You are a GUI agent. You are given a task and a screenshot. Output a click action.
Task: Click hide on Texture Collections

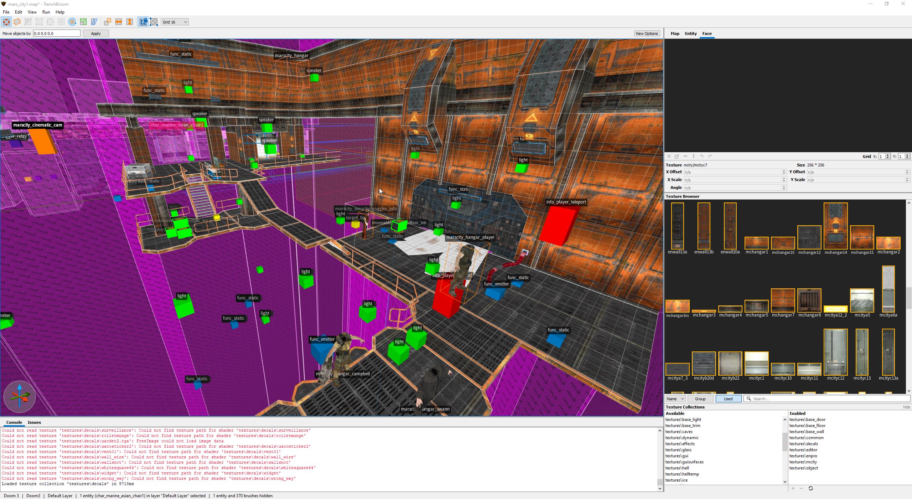(906, 407)
